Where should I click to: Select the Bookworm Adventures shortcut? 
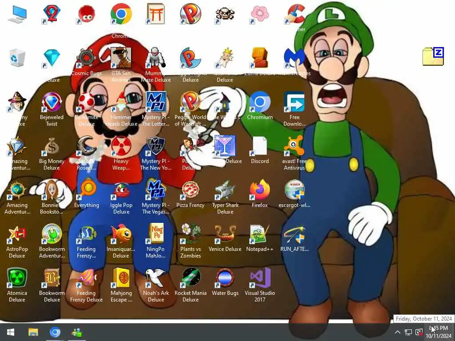click(x=52, y=234)
